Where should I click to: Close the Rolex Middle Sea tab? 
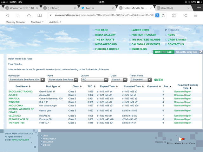pyautogui.click(x=151, y=8)
